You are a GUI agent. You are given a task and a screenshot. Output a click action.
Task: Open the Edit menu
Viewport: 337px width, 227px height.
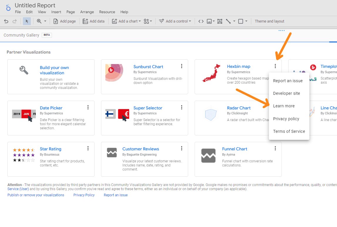click(x=29, y=12)
